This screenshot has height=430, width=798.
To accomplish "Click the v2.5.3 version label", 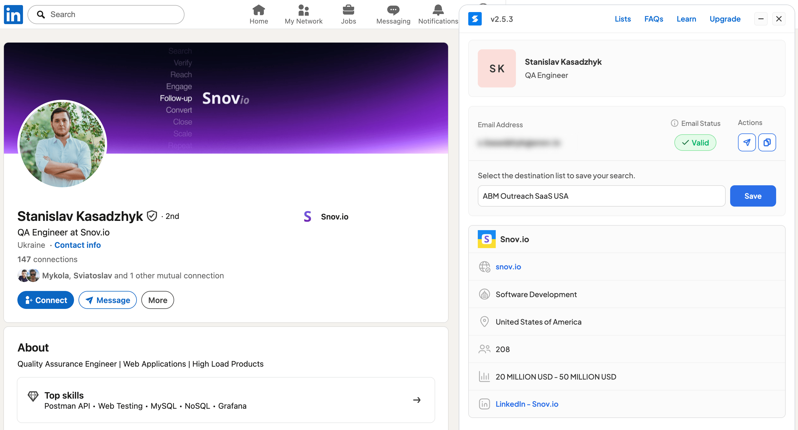I will click(502, 19).
